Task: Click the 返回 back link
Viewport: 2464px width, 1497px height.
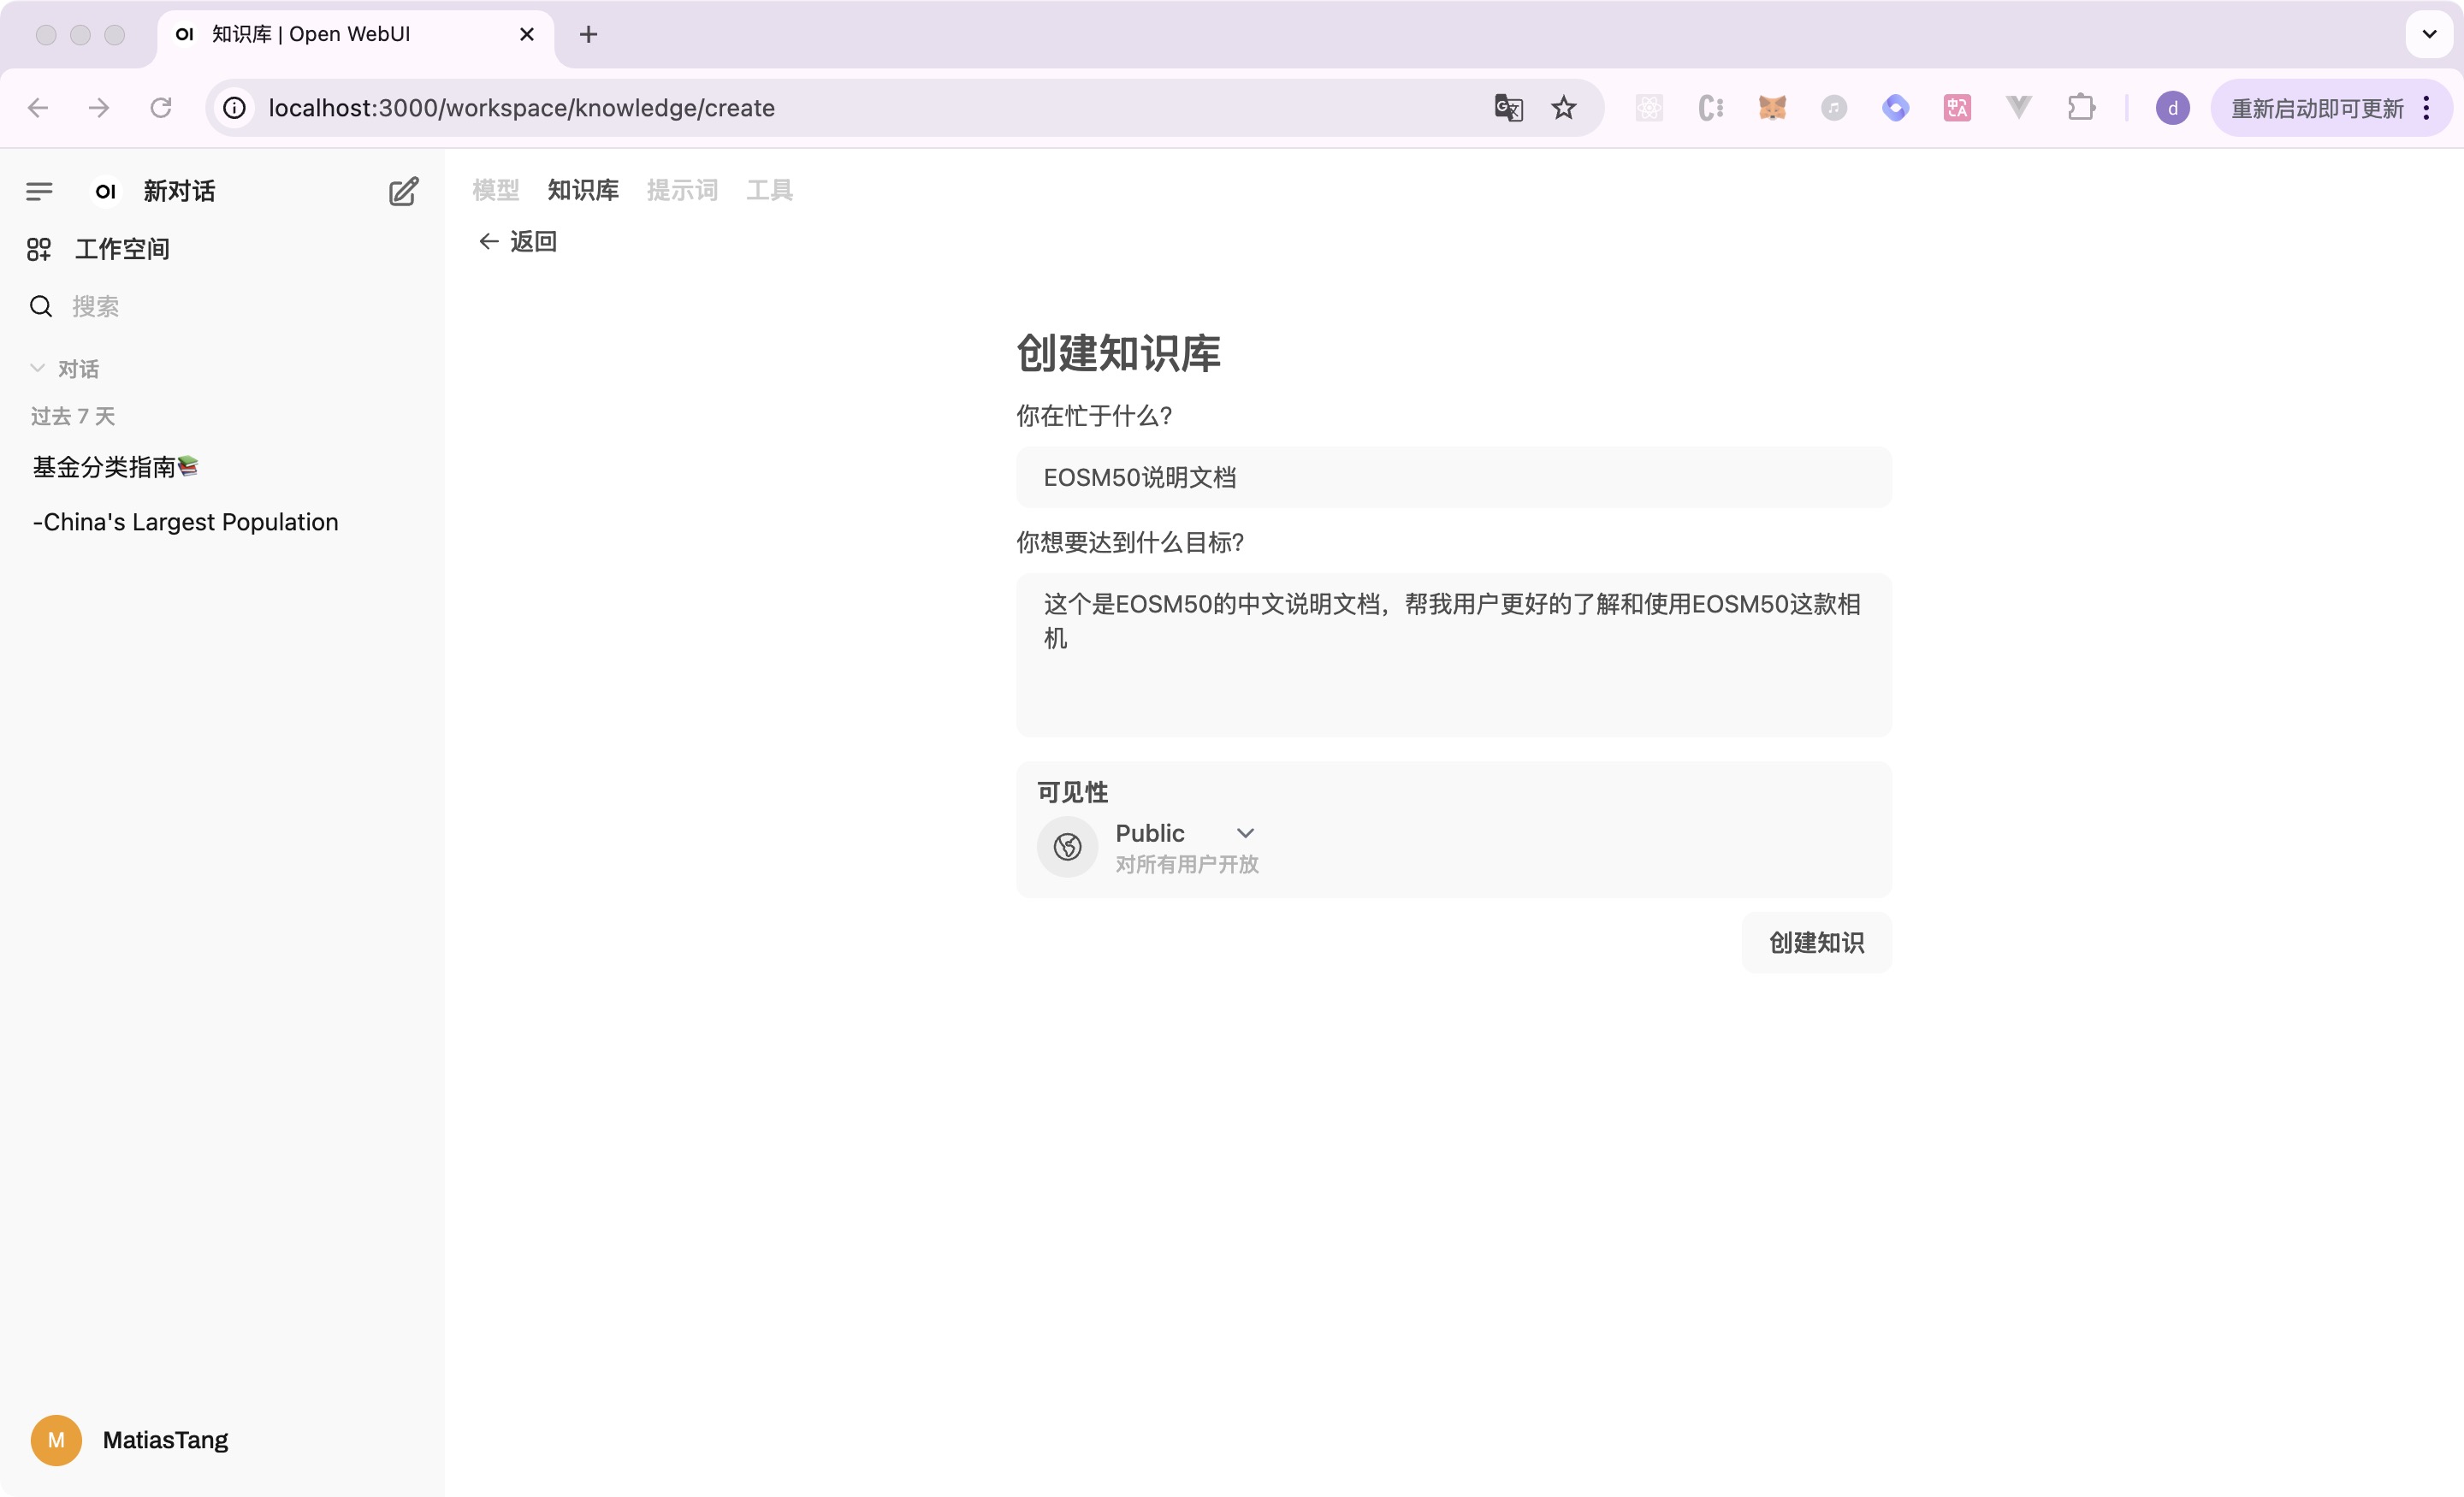Action: coord(517,241)
